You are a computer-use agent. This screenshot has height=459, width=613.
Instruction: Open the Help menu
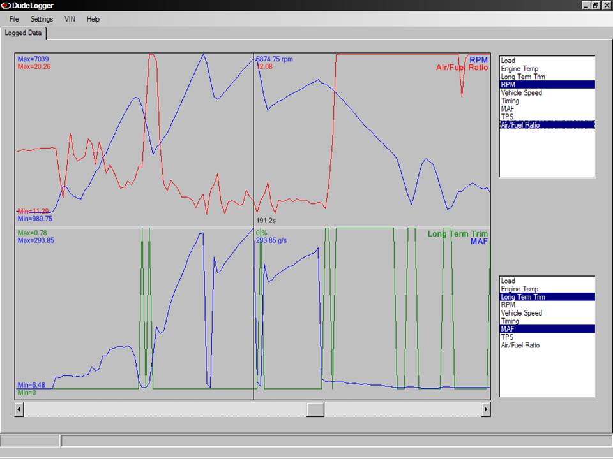click(93, 19)
